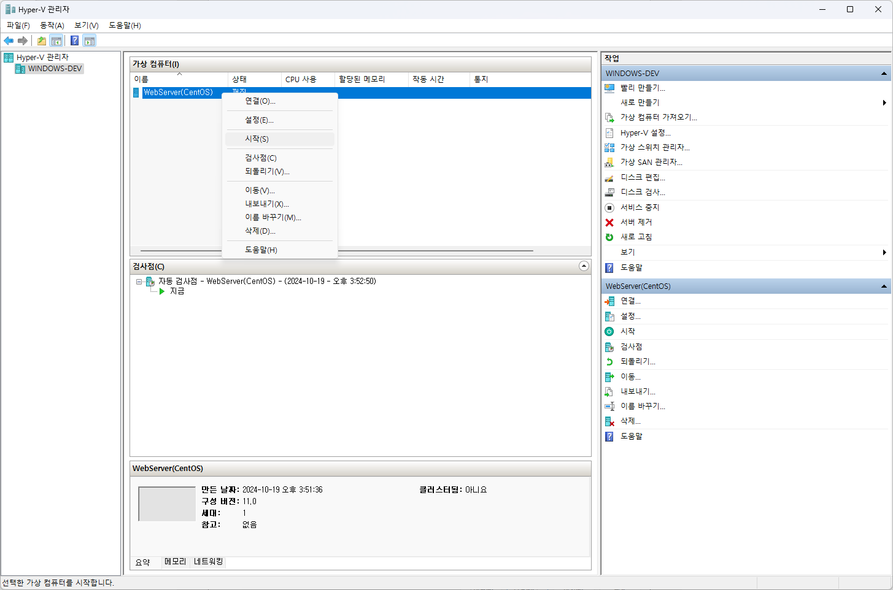Viewport: 893px width, 590px height.
Task: Collapse the WINDOWS-DEV actions section
Action: coord(884,73)
